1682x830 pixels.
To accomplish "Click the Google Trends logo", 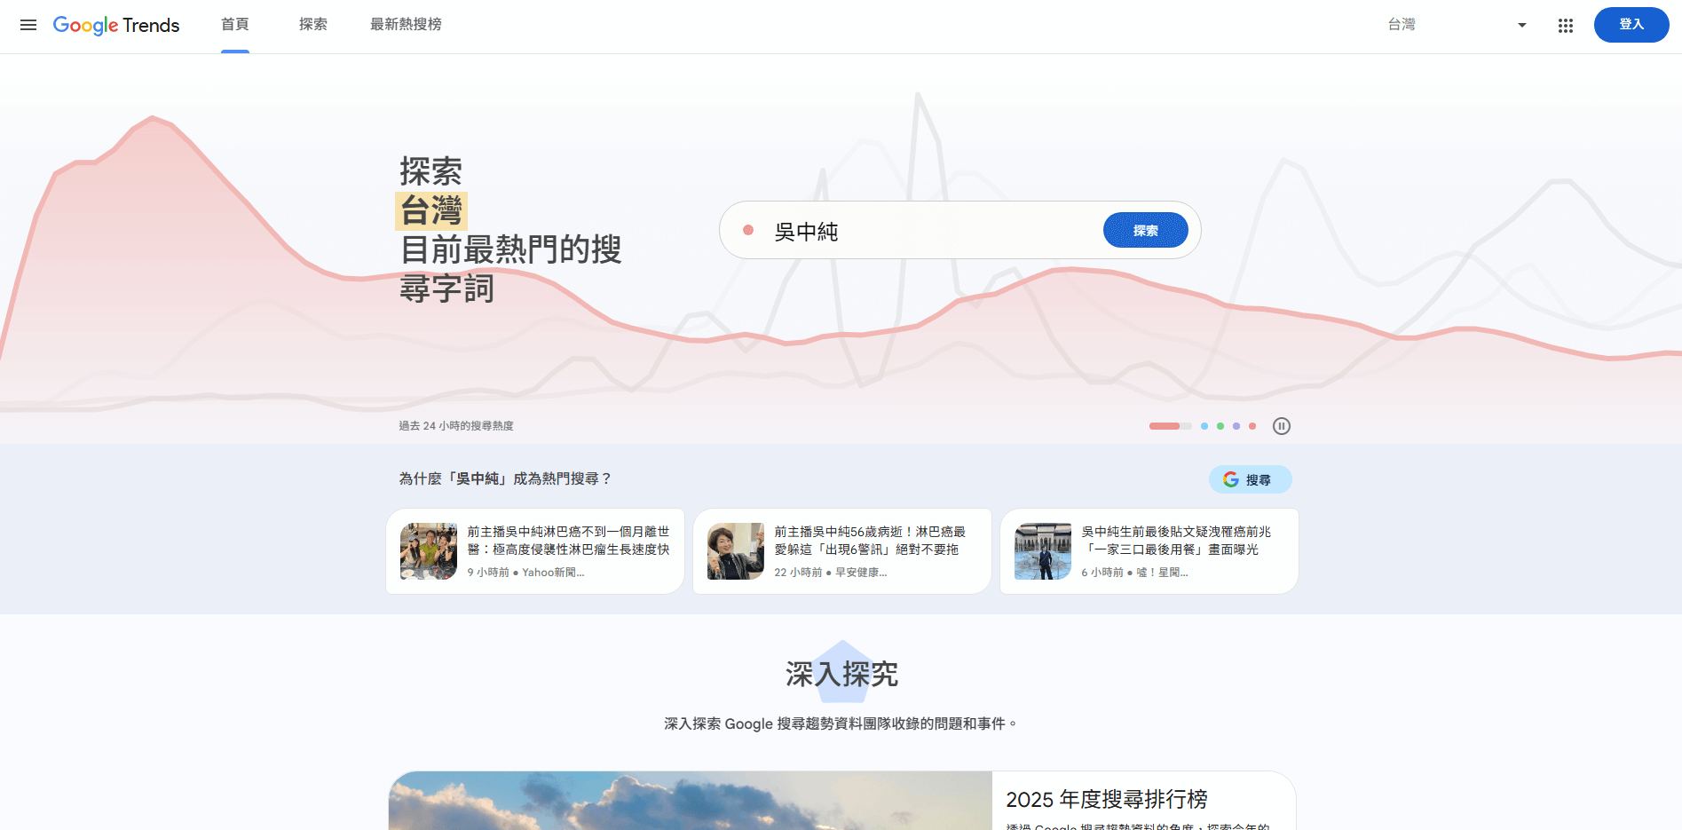I will pos(116,25).
